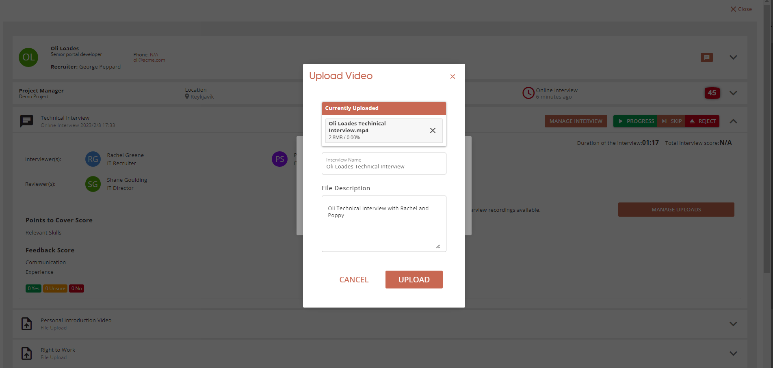Expand the Project Manager row chevron
This screenshot has height=368, width=773.
click(x=733, y=93)
